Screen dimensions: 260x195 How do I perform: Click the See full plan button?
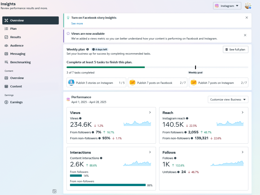(235, 49)
